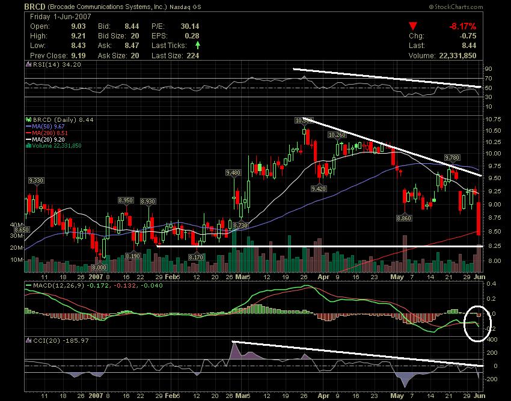The height and width of the screenshot is (401, 511).
Task: Click the 9.420 price label
Action: (x=319, y=188)
